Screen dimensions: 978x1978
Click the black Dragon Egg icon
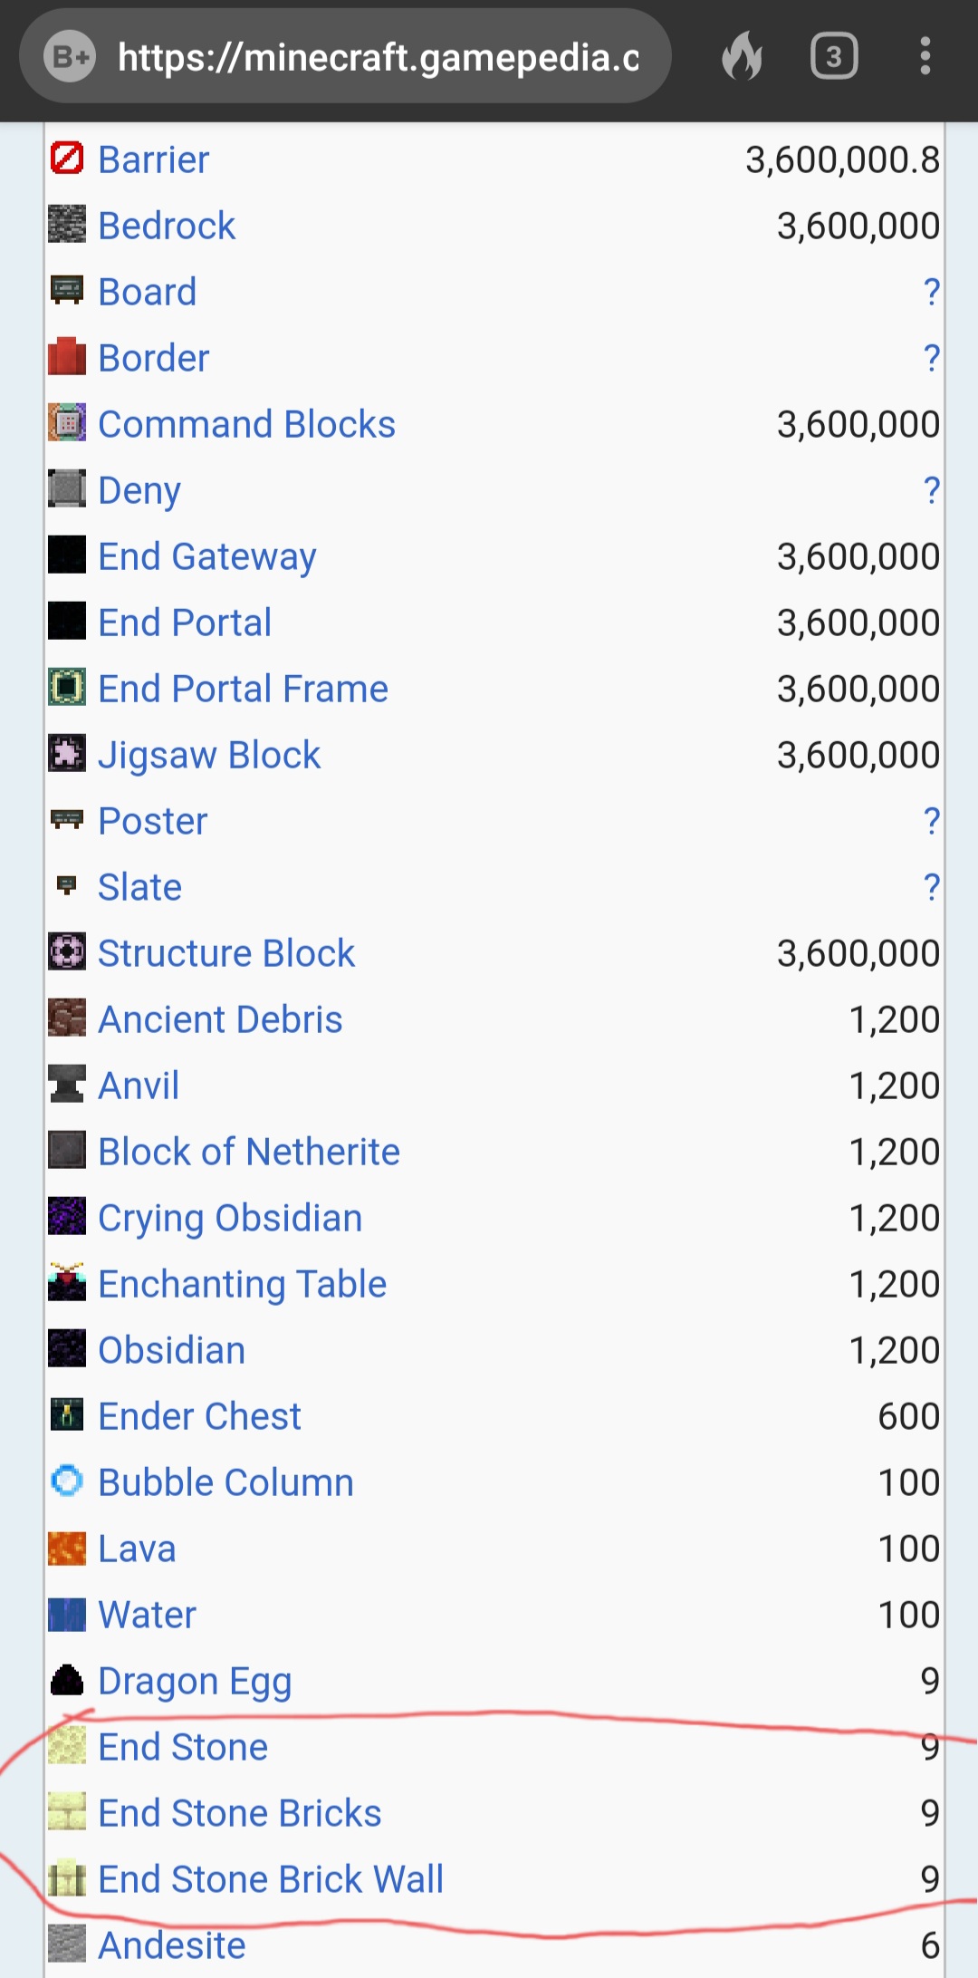point(67,1680)
